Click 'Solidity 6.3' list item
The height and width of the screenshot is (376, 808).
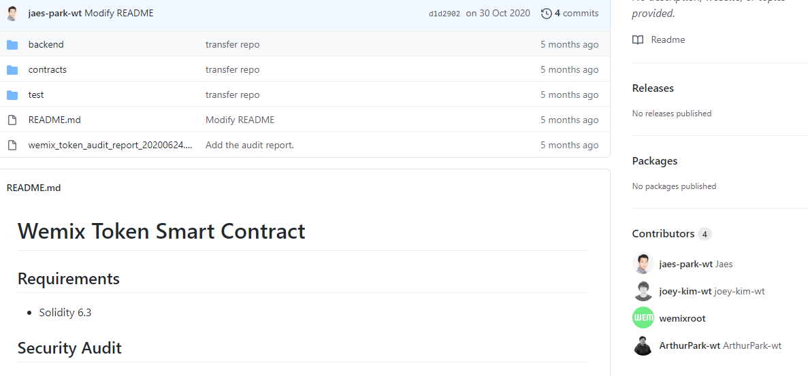tap(65, 312)
